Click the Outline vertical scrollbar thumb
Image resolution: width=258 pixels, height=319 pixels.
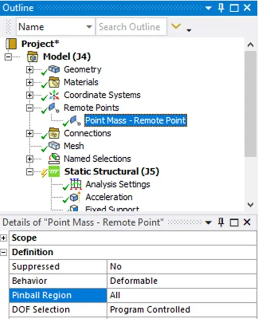[251, 104]
